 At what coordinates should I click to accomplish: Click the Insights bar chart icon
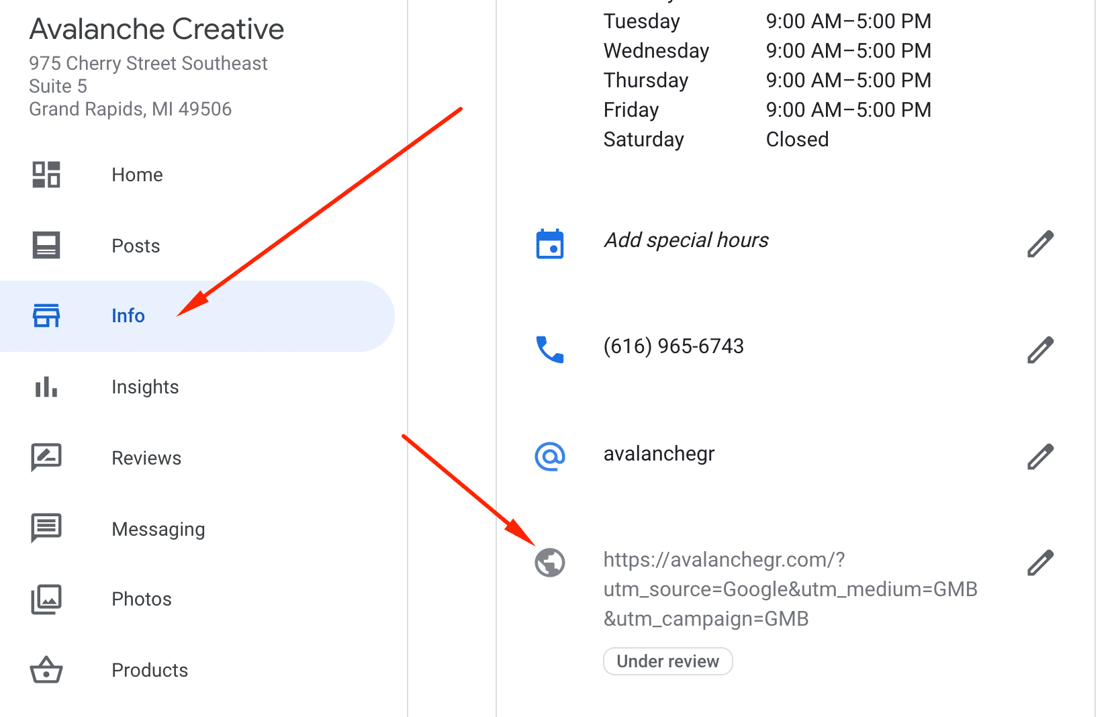[x=46, y=387]
